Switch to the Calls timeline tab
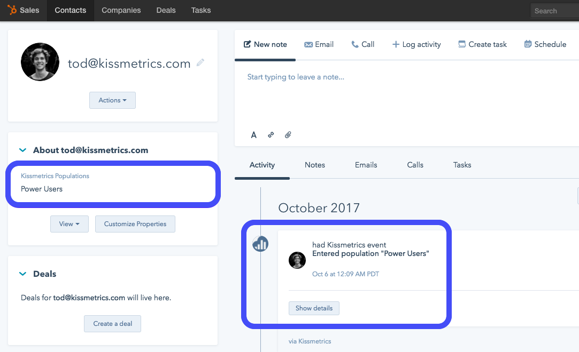Viewport: 579px width, 352px height. tap(415, 165)
